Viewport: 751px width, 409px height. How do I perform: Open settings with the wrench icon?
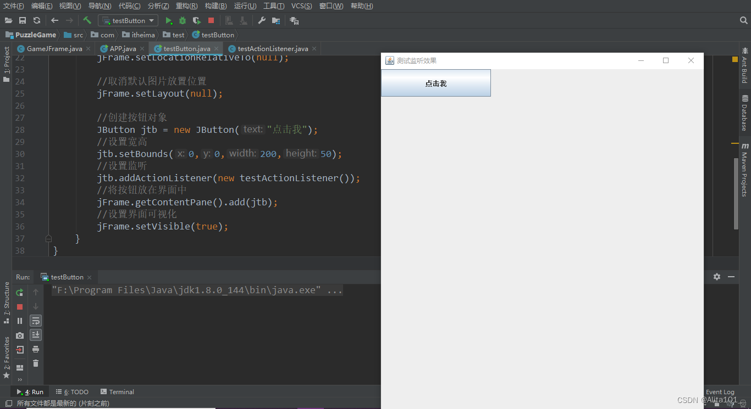[262, 20]
